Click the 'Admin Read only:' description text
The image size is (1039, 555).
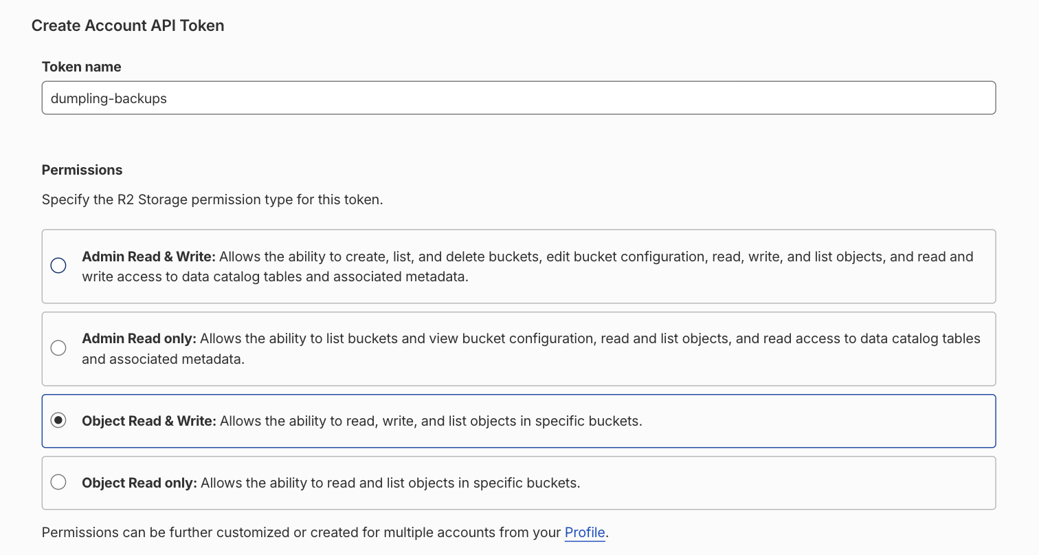(x=531, y=349)
